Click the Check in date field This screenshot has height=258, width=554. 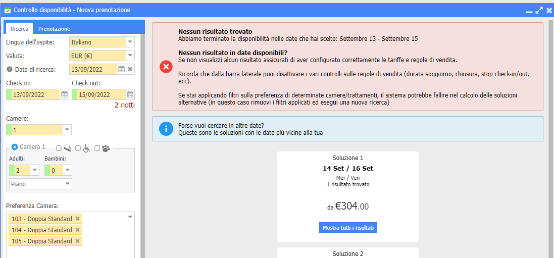(33, 94)
